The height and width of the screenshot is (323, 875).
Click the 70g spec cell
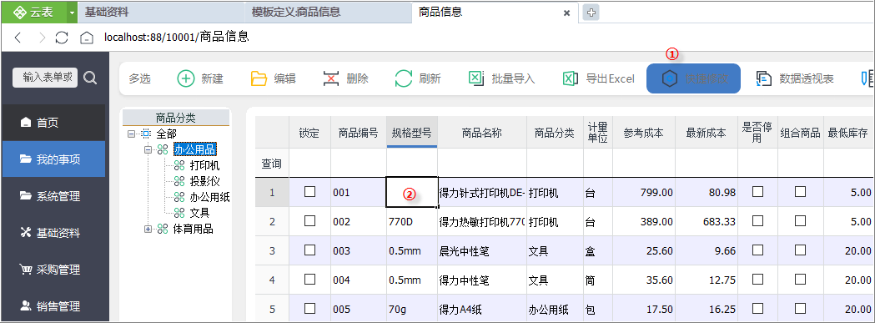(412, 309)
